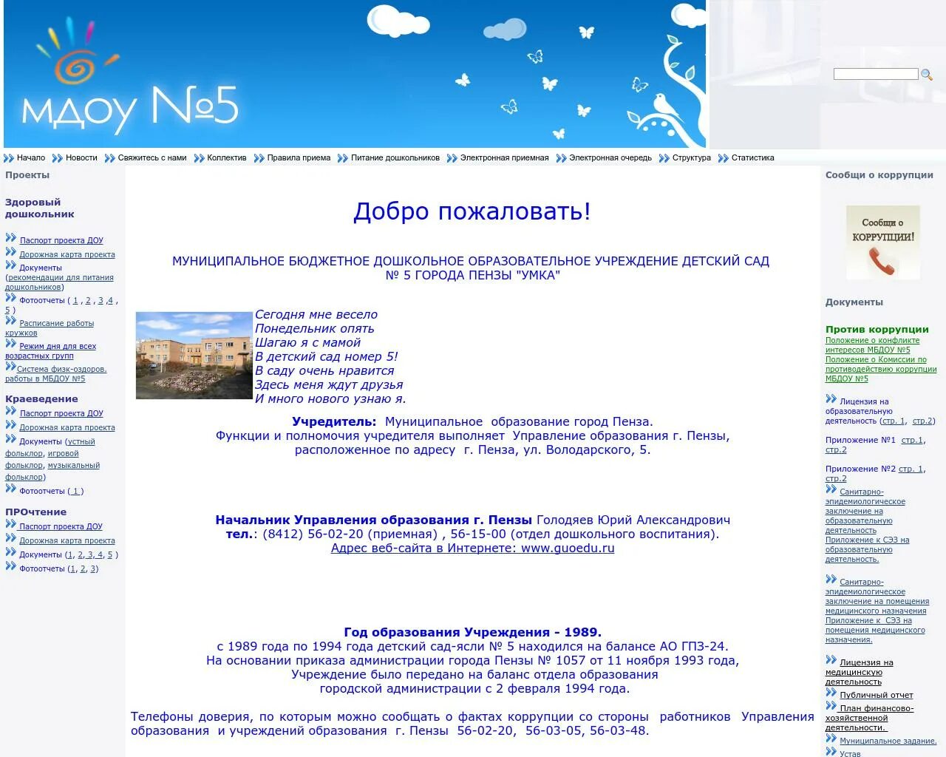The height and width of the screenshot is (757, 946).
Task: Open Дорожная карта проекта under Краеведение
Action: coord(67,427)
